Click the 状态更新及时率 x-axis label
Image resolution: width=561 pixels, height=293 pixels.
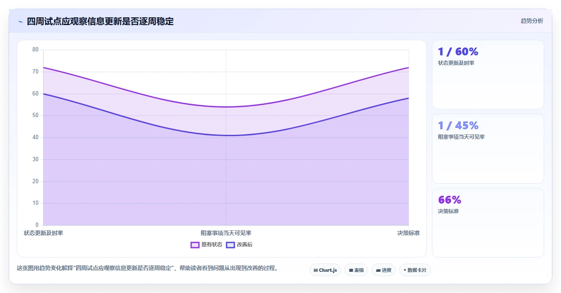coord(44,233)
